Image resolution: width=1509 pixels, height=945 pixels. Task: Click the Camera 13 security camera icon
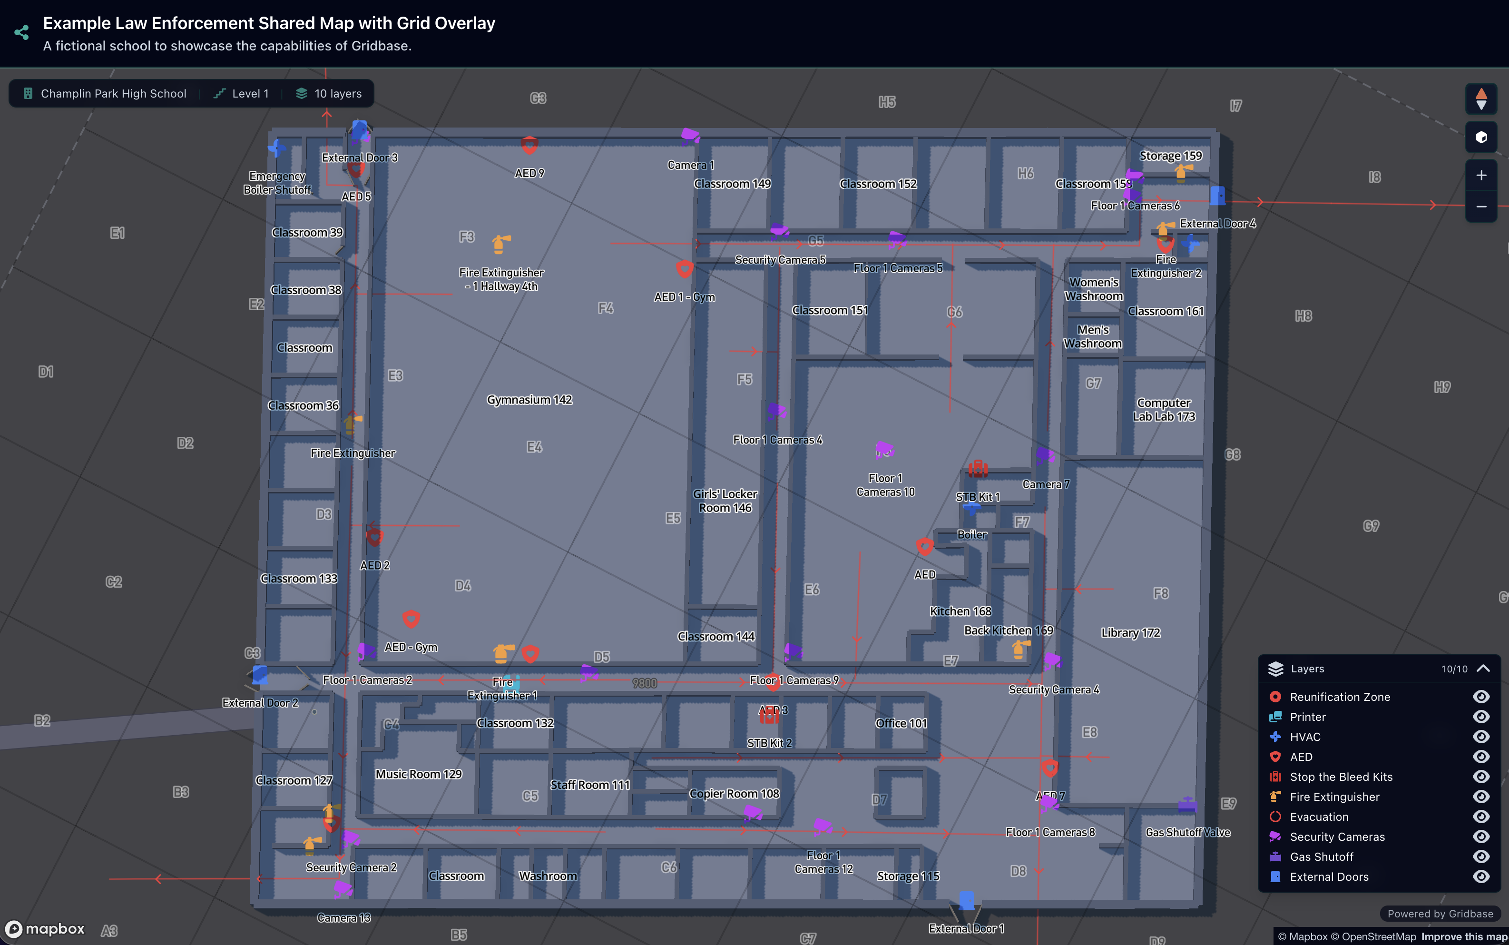343,889
